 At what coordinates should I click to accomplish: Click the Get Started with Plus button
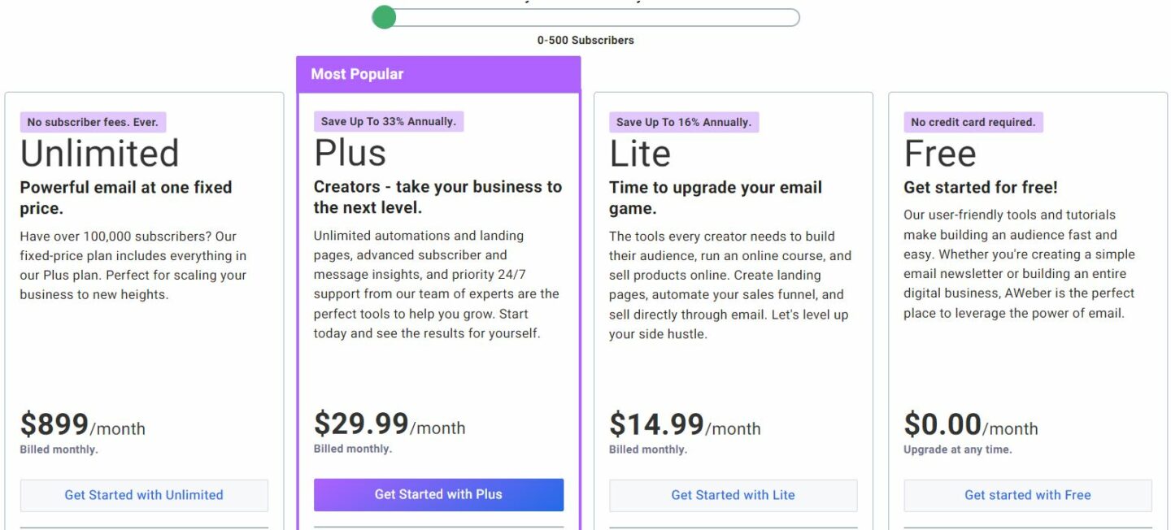tap(438, 494)
